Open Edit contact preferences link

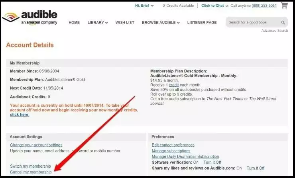(173, 145)
